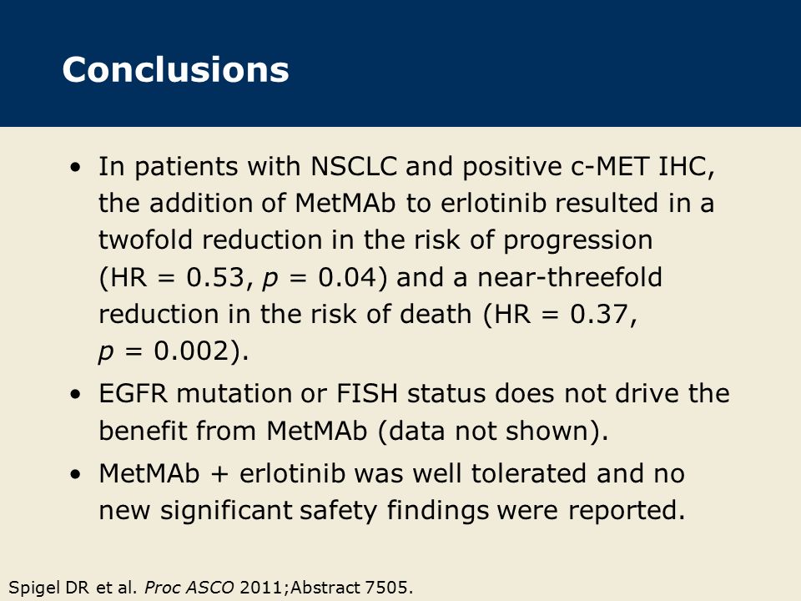Viewport: 801px width, 601px height.
Task: Select the second bullet point marker
Action: coord(76,394)
